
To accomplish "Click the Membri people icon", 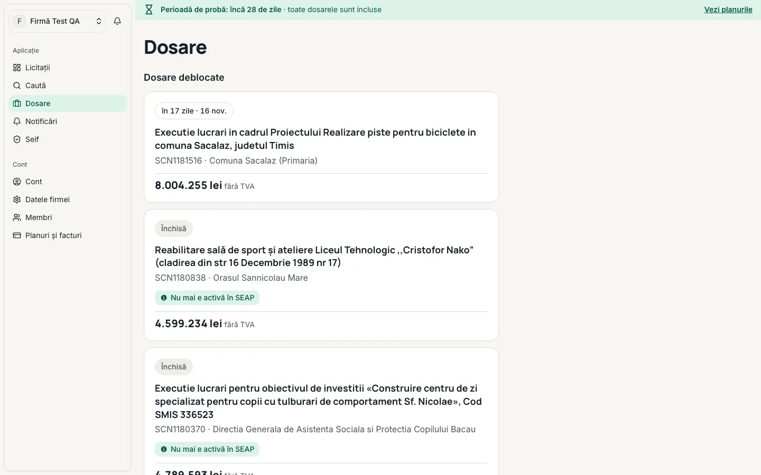I will (x=17, y=217).
